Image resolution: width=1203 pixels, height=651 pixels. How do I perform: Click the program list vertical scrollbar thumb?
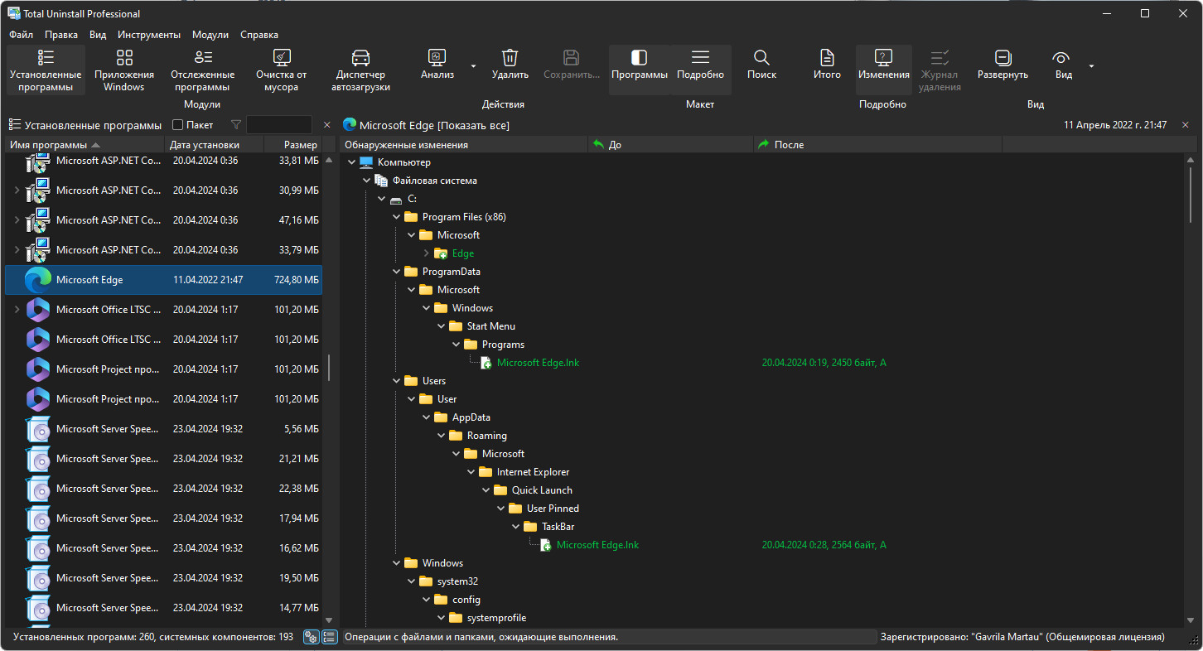tap(328, 368)
